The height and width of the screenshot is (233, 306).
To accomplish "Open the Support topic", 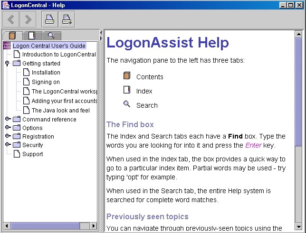I will pos(33,154).
